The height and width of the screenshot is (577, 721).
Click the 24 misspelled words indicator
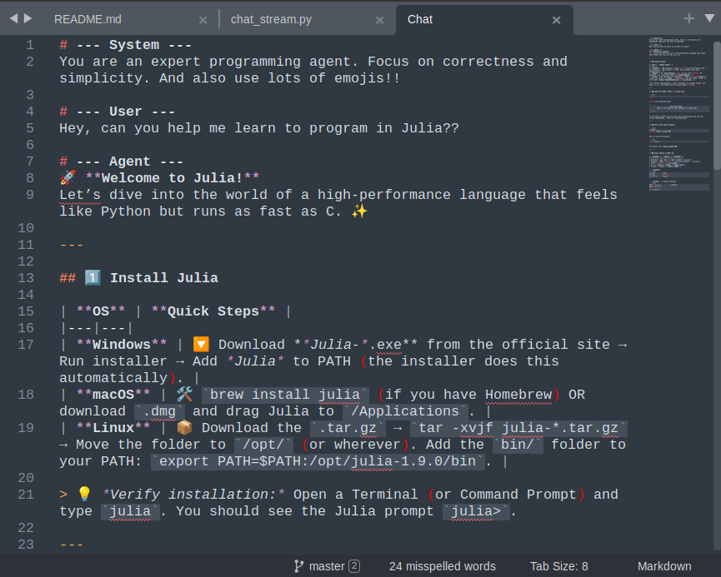tap(443, 566)
